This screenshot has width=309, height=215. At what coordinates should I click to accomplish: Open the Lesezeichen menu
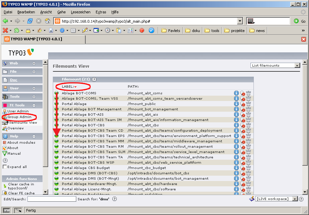(81, 12)
